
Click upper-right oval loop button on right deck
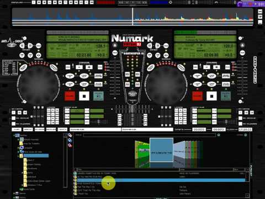(211, 76)
